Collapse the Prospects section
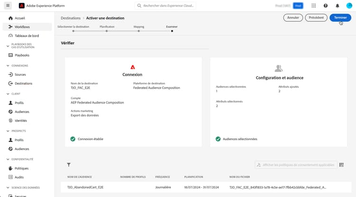356x197 pixels. [8, 131]
